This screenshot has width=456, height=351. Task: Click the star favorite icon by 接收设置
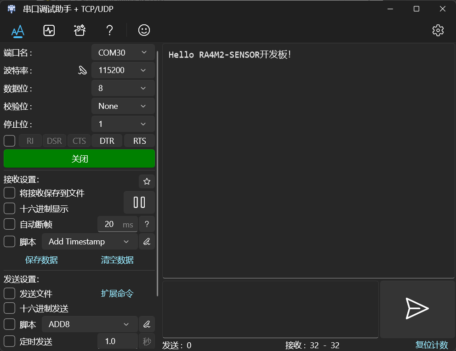click(147, 181)
